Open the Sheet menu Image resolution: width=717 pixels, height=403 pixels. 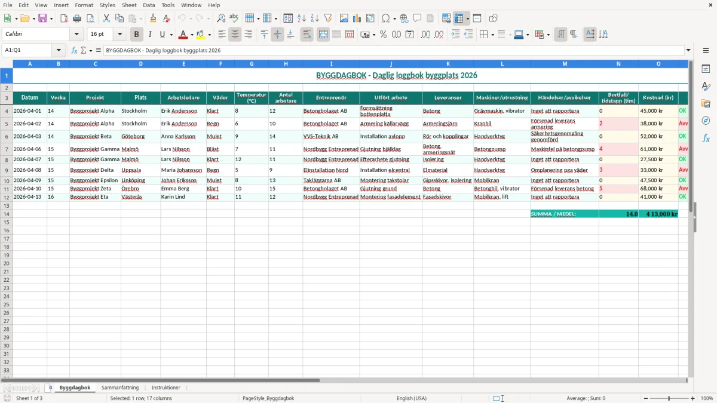point(129,5)
